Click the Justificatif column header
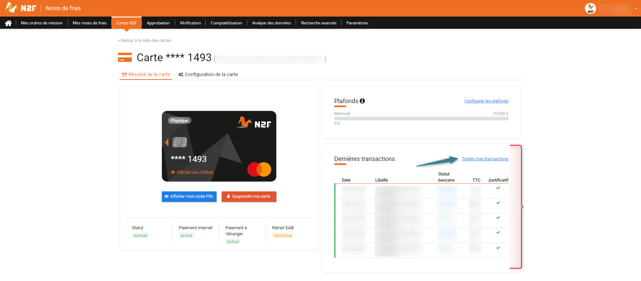This screenshot has width=641, height=281. tap(498, 180)
